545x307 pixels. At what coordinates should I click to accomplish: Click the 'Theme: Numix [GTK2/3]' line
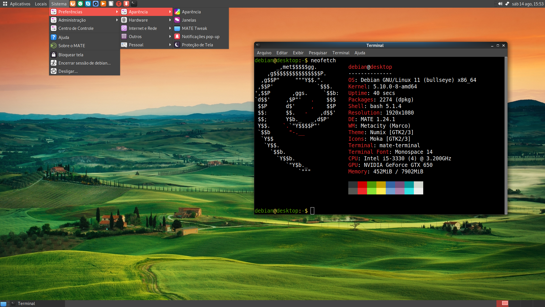[x=381, y=132]
